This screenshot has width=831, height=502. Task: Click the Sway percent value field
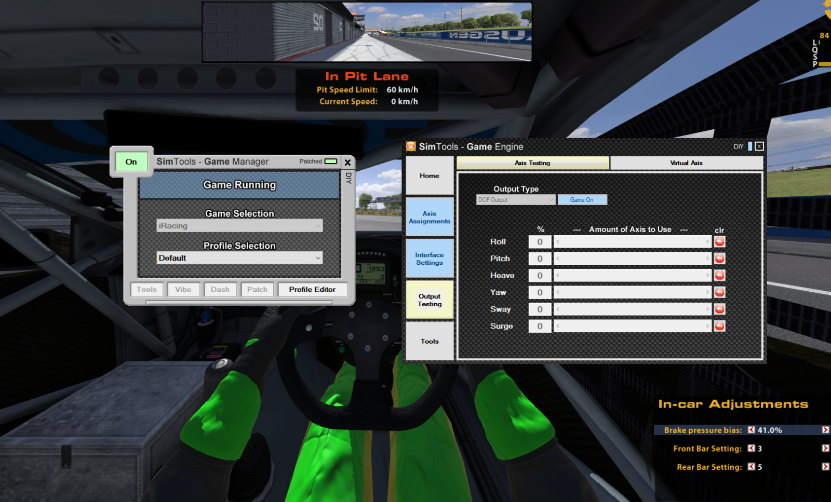pyautogui.click(x=540, y=309)
